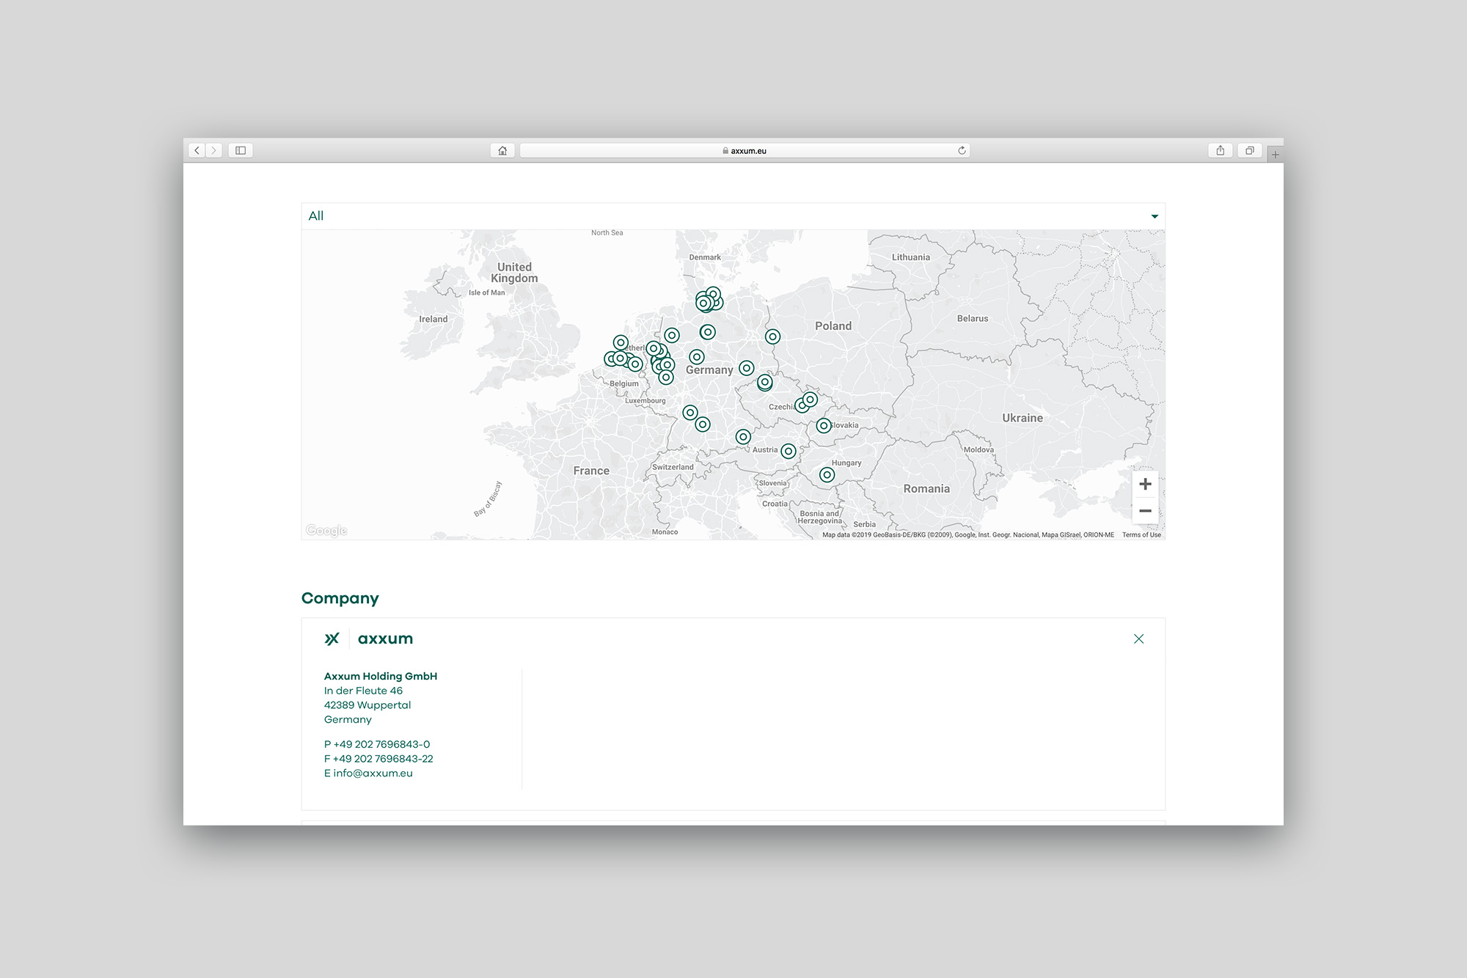Click the Safari forward navigation arrow

[213, 150]
